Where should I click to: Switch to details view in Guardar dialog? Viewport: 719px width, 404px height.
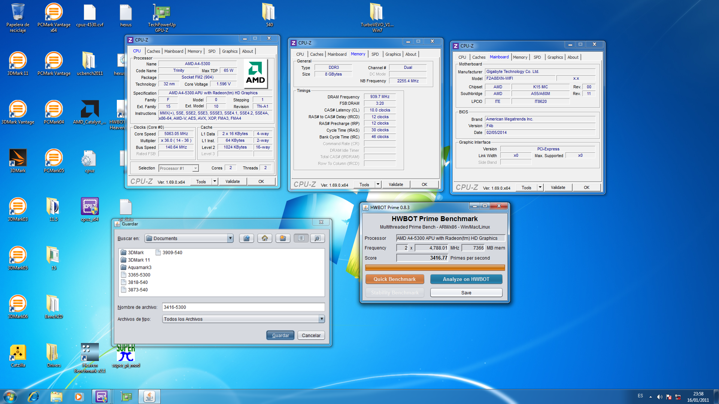pyautogui.click(x=317, y=238)
